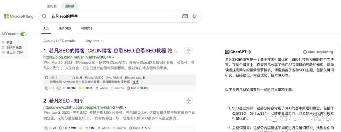Expand zhihu.com URL dropdown arrow
Viewport: 341px width, 132px height.
125,107
